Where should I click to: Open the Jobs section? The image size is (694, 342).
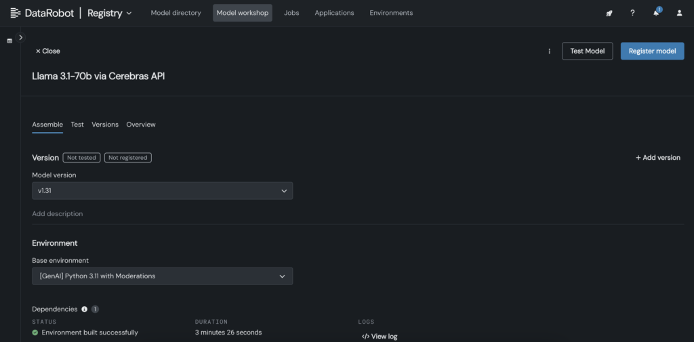pyautogui.click(x=291, y=13)
